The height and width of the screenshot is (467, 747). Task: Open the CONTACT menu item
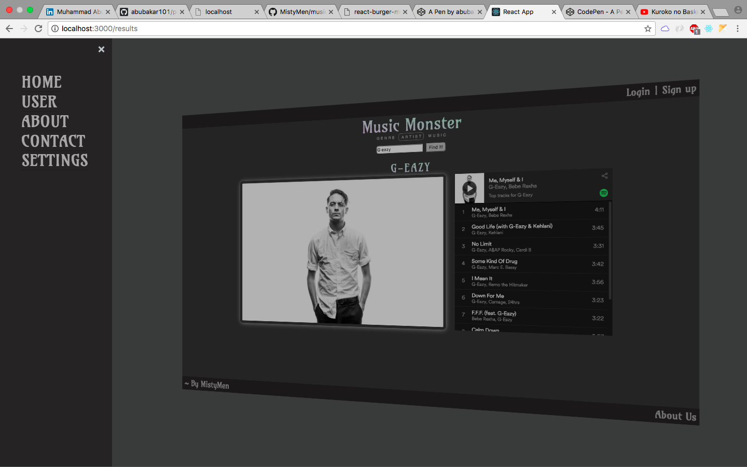pyautogui.click(x=53, y=141)
